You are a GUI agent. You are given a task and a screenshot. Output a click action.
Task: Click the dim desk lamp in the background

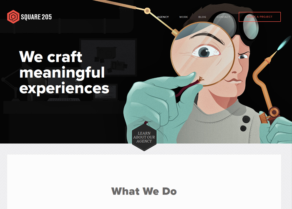(x=14, y=82)
